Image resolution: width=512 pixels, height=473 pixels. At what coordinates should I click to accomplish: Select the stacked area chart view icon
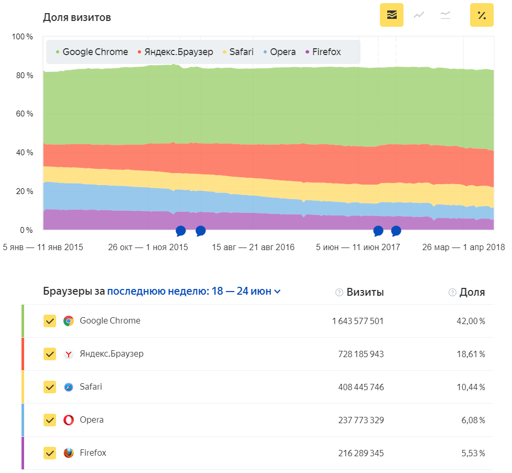[x=391, y=15]
